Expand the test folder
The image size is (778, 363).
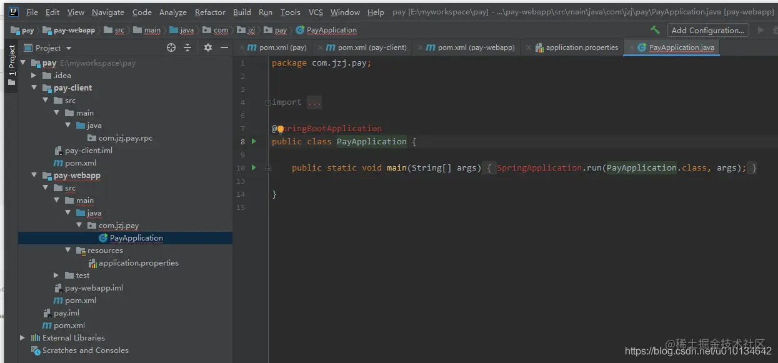(x=57, y=276)
